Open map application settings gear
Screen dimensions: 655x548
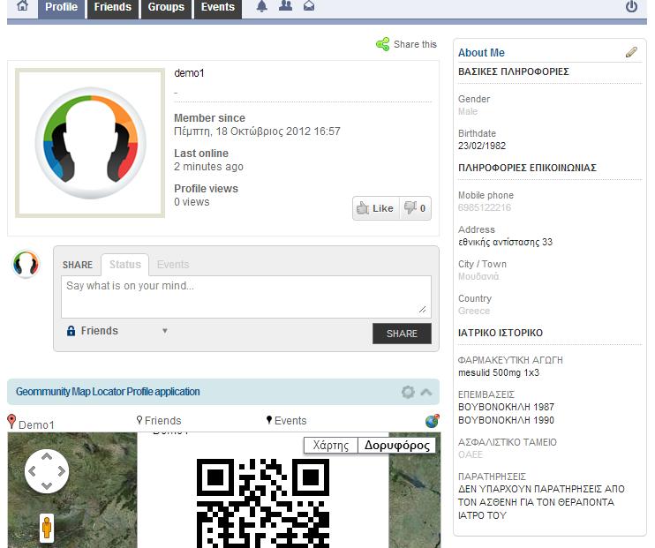[x=408, y=392]
